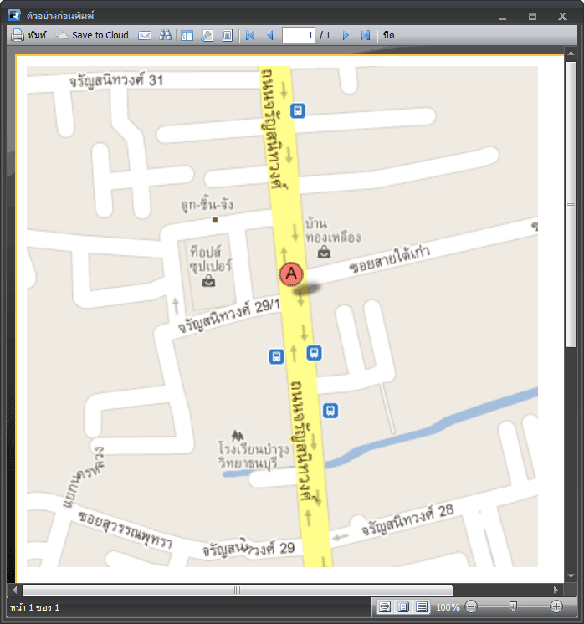Click the horizontal scrollbar at the bottom
The width and height of the screenshot is (584, 624).
click(237, 590)
